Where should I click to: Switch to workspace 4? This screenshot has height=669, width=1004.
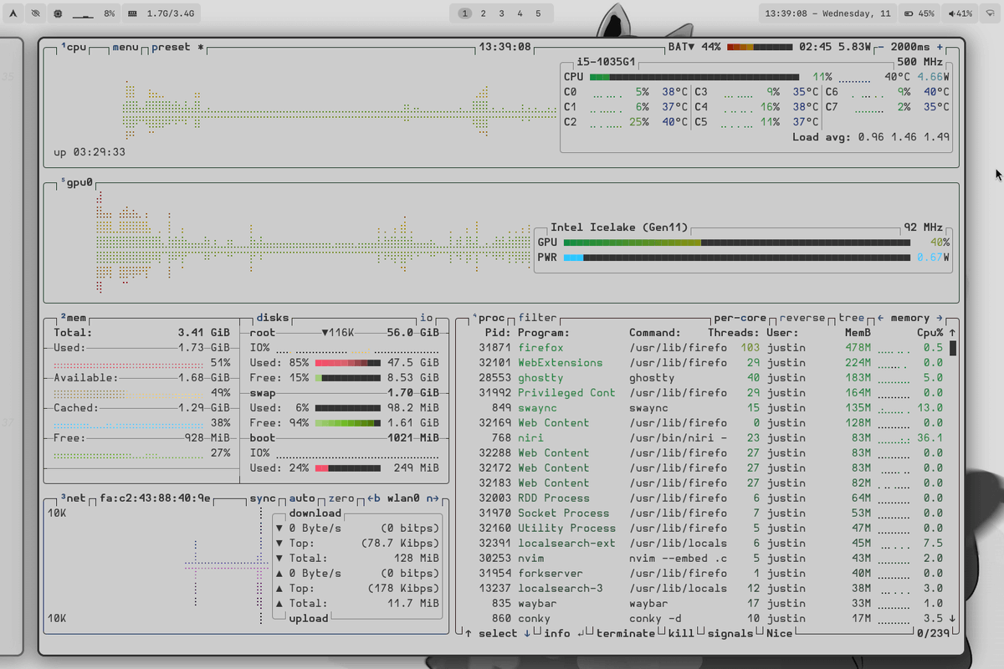(x=520, y=13)
